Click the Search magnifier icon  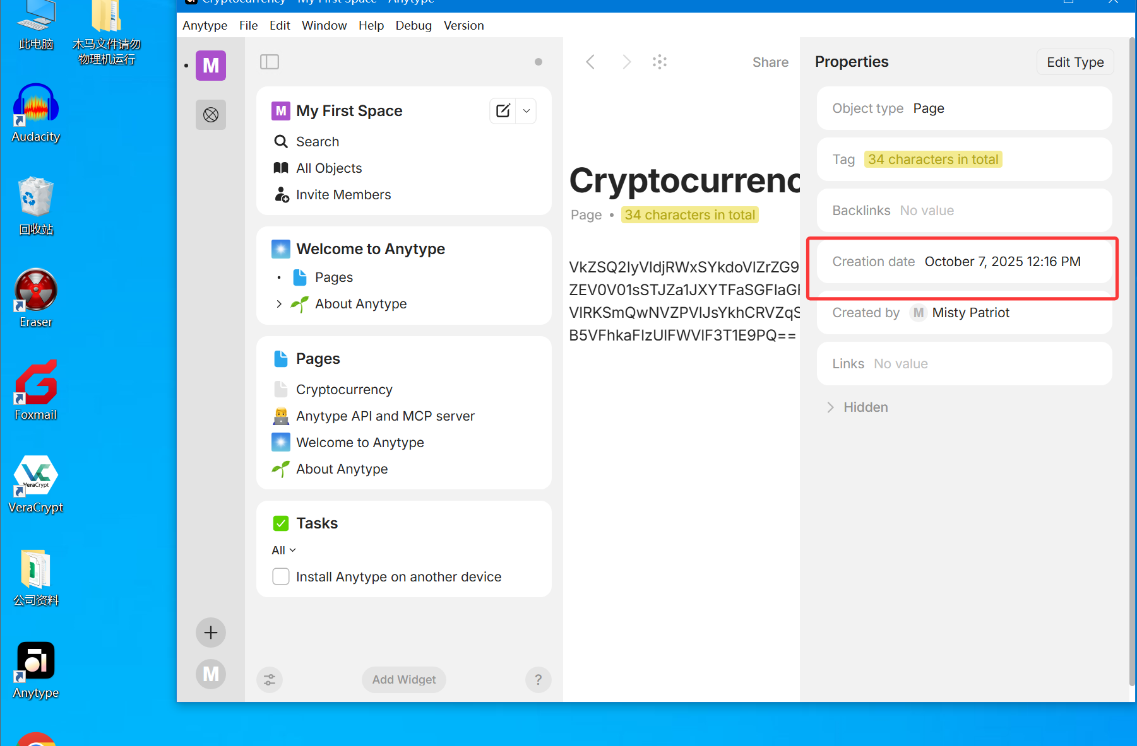pos(281,141)
